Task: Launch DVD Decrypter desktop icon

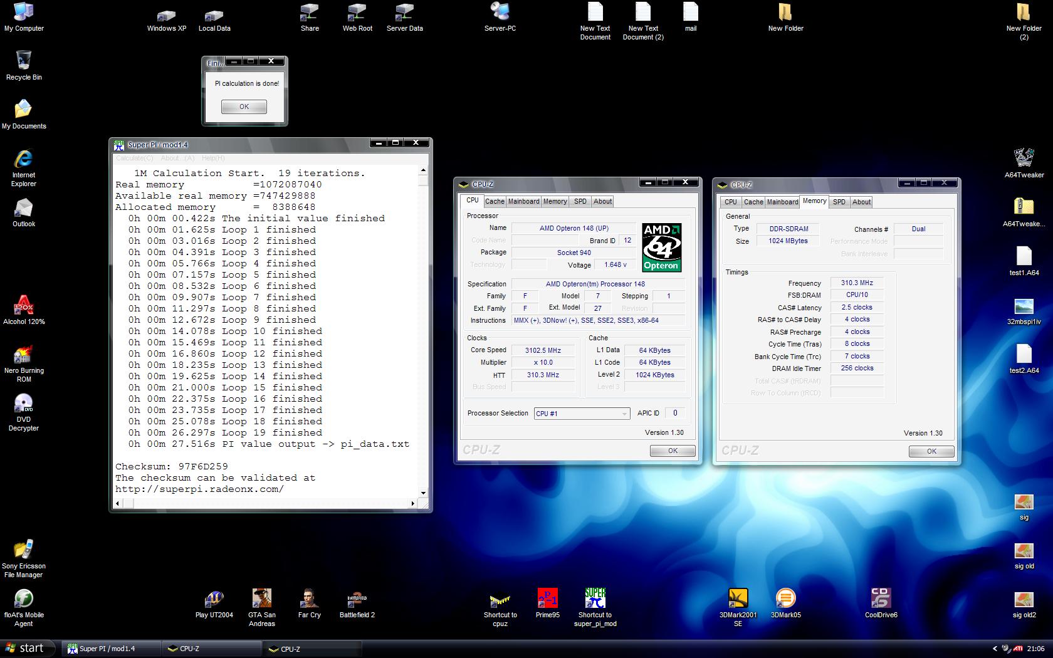Action: coord(24,412)
